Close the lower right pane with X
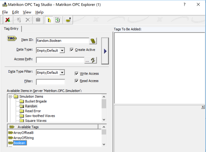This screenshot has height=152, width=206. coord(203,107)
